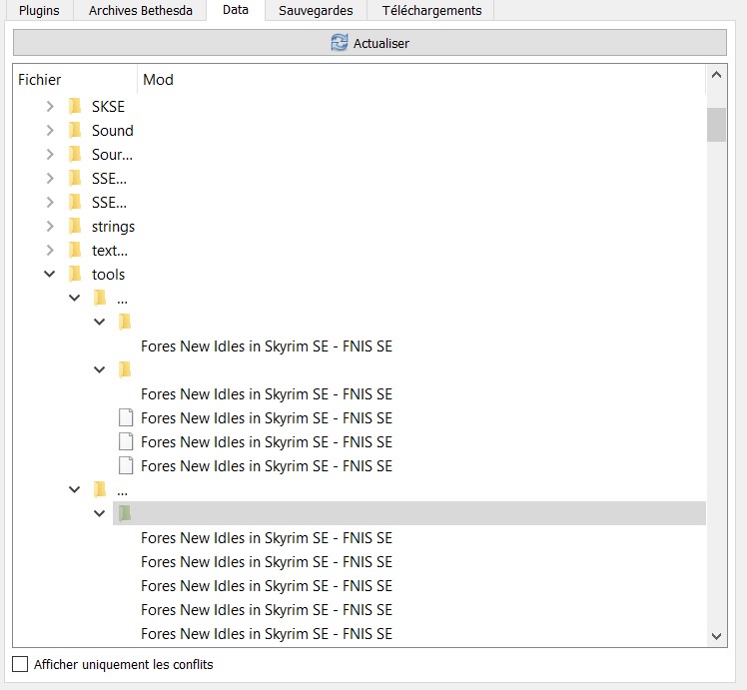Viewport: 747px width, 690px height.
Task: Select the SKSE tree item label
Action: 108,106
